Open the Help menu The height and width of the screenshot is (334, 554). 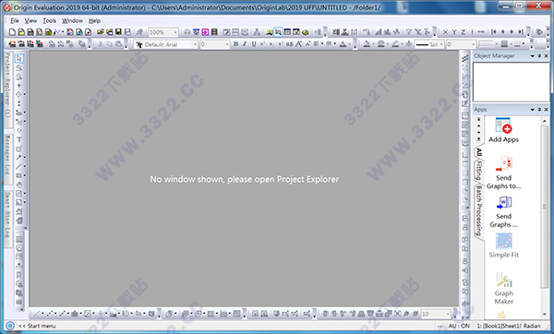click(94, 20)
